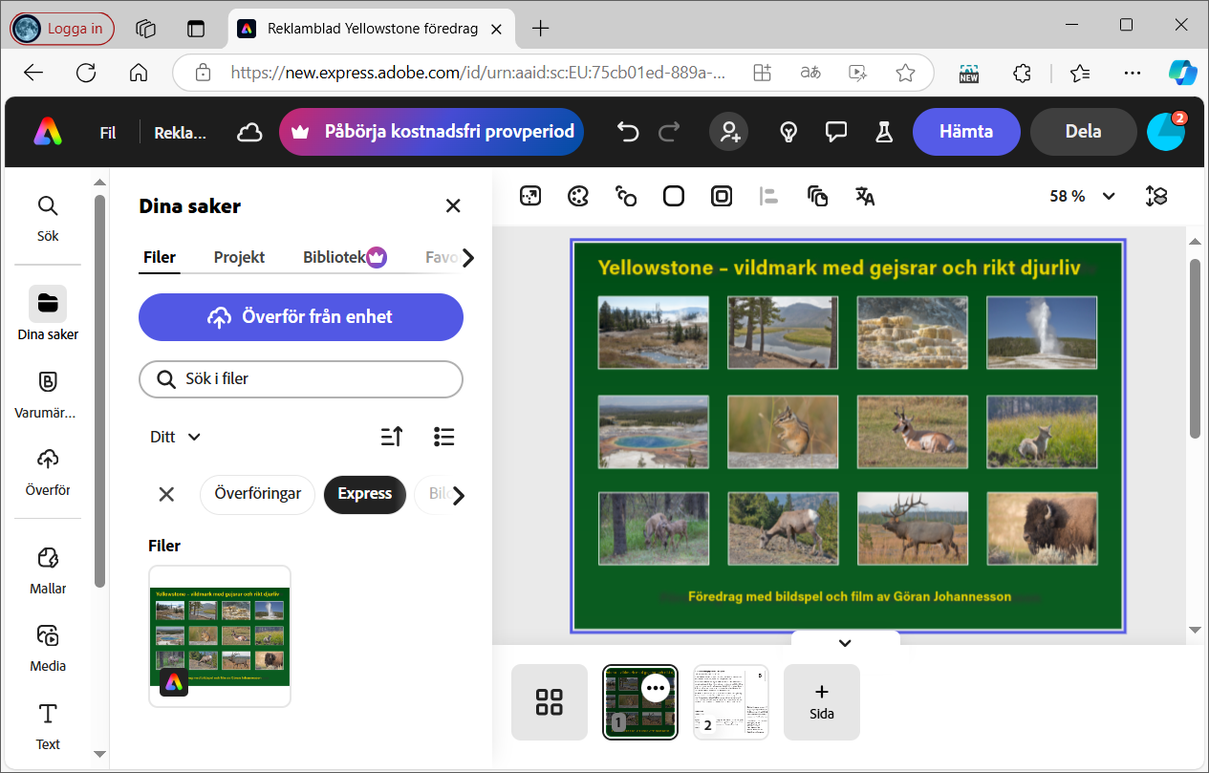Open the Media panel in the sidebar
Screen dimensions: 1209x773
tap(48, 648)
